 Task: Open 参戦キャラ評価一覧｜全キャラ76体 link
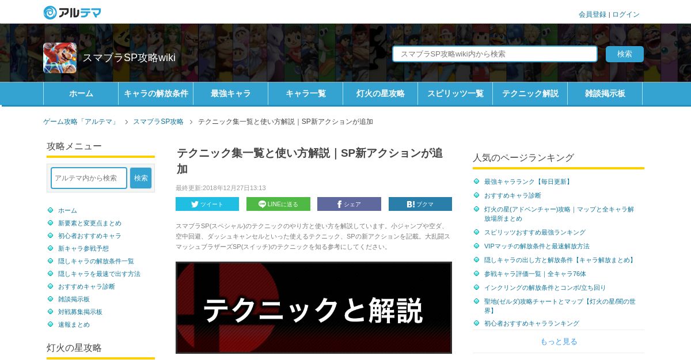coord(535,274)
